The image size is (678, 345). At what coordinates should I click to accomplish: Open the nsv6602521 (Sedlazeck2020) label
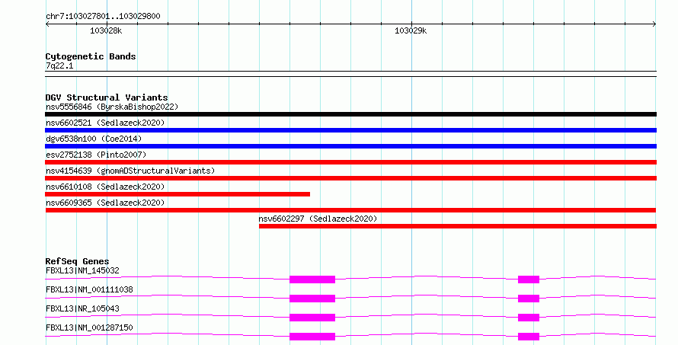coord(105,123)
